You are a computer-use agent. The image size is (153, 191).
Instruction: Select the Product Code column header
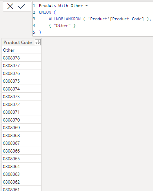click(x=21, y=42)
